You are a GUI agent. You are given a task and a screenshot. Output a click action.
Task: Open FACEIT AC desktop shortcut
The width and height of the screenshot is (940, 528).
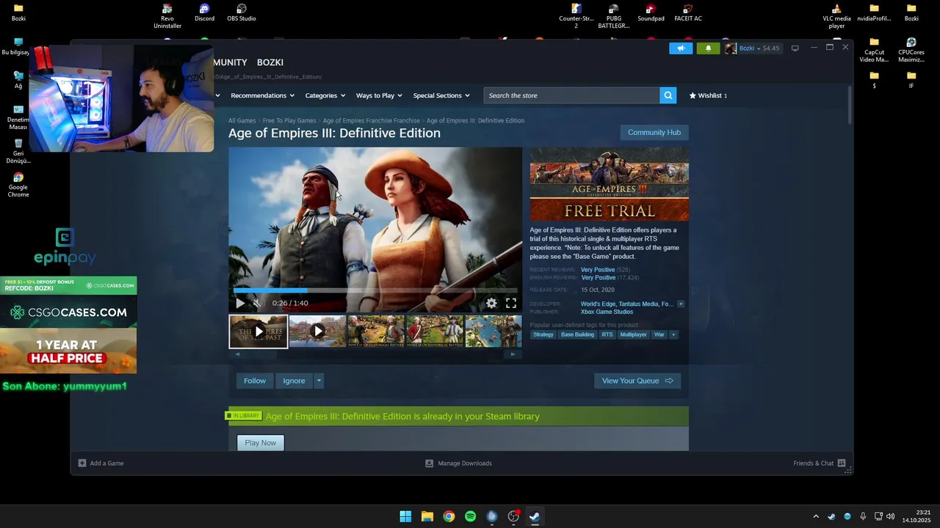tap(688, 12)
